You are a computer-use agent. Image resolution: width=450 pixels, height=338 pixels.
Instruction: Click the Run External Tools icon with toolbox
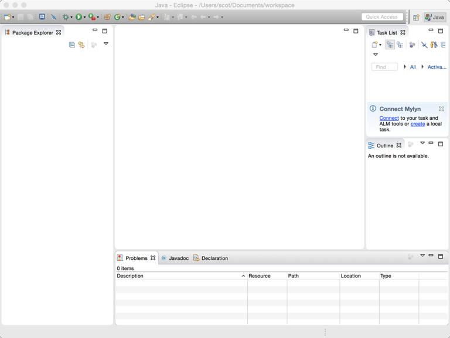[x=92, y=17]
